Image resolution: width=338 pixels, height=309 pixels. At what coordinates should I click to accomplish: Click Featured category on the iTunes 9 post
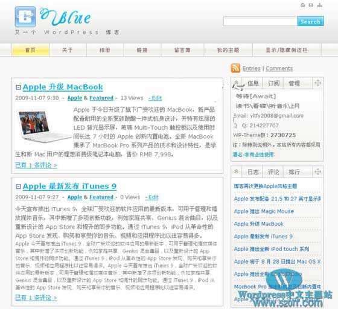101,197
